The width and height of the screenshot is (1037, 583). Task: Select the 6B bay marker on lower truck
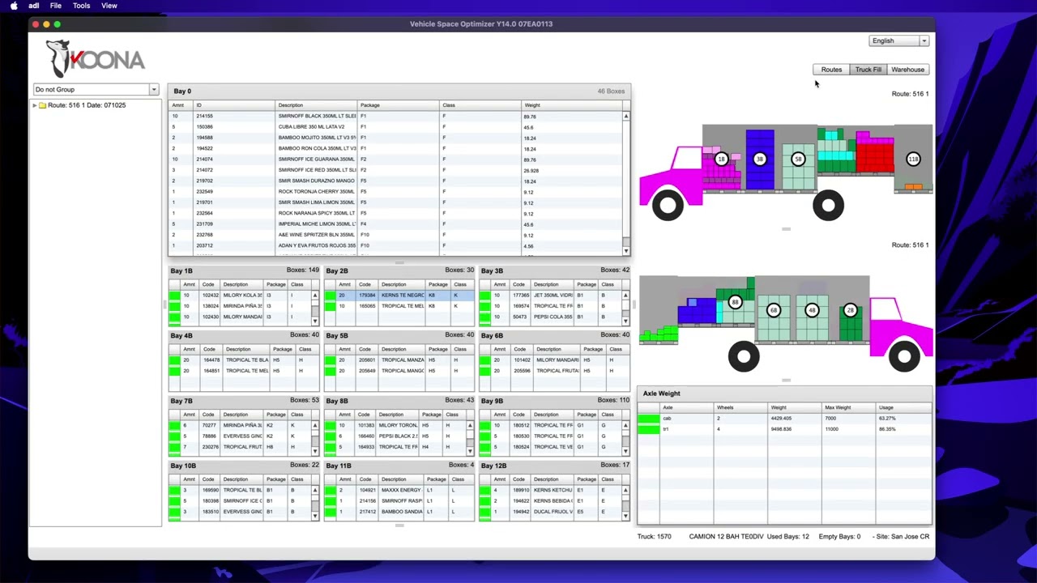click(774, 310)
